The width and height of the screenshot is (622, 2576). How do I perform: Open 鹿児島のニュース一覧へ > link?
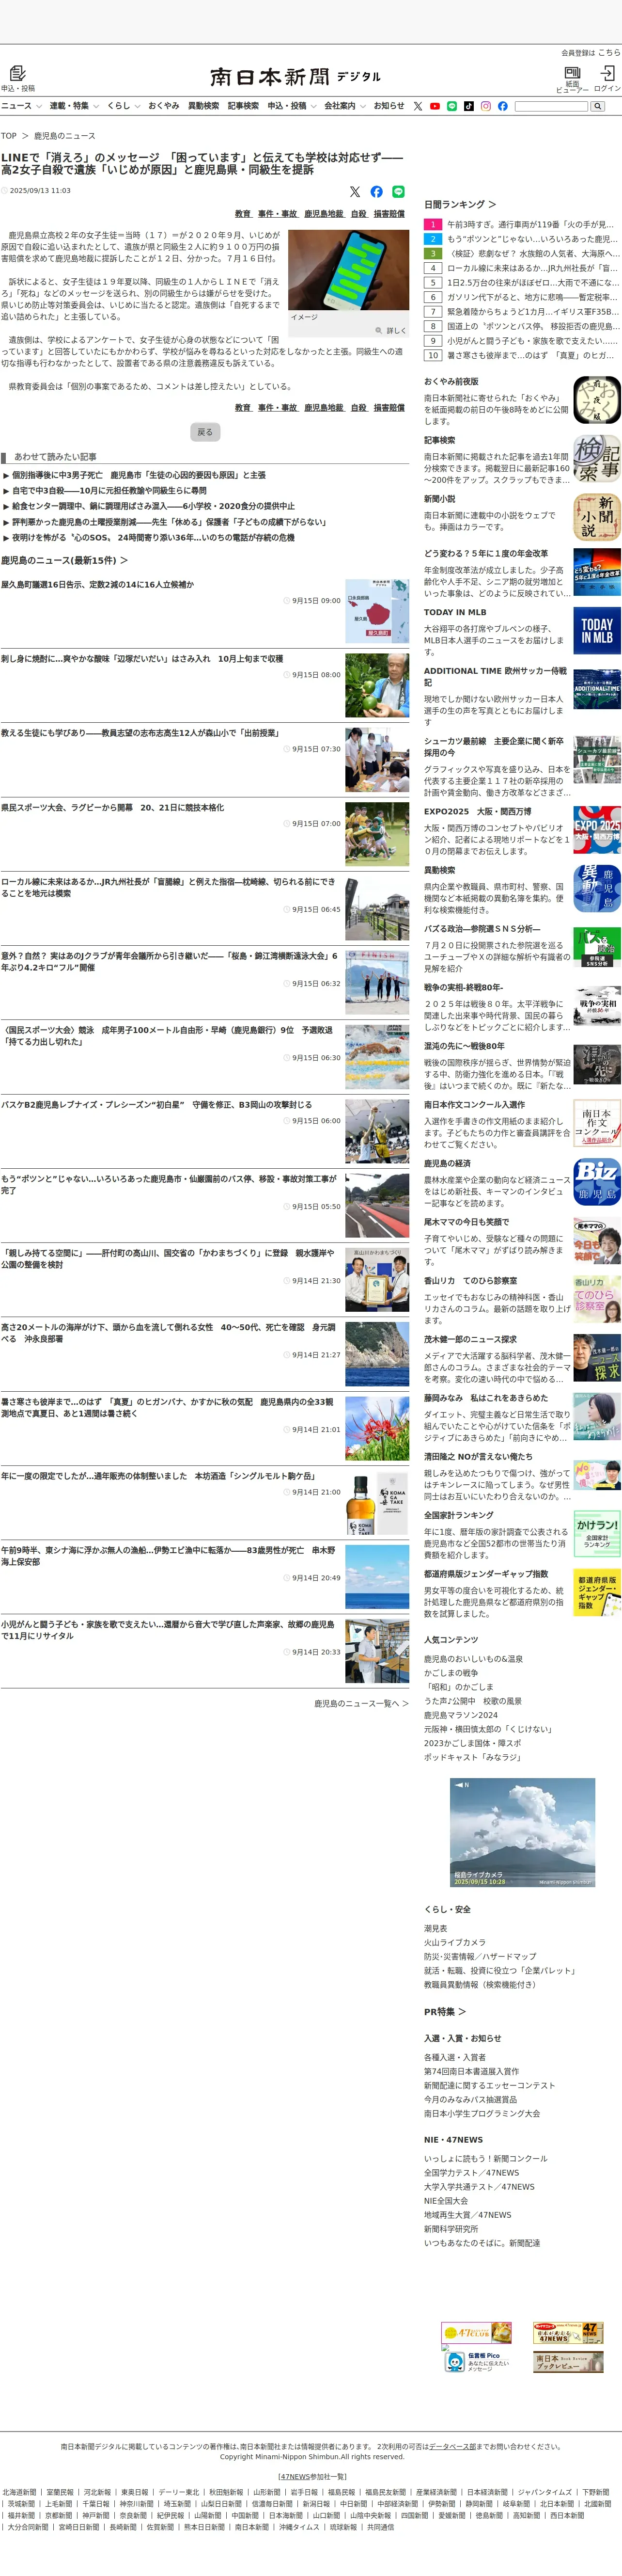coord(361,1703)
